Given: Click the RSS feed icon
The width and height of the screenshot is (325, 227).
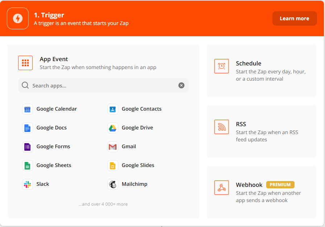Looking at the screenshot, I should 222,127.
